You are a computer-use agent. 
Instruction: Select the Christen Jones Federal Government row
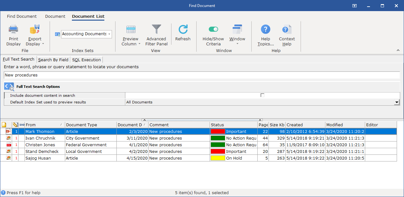point(199,145)
